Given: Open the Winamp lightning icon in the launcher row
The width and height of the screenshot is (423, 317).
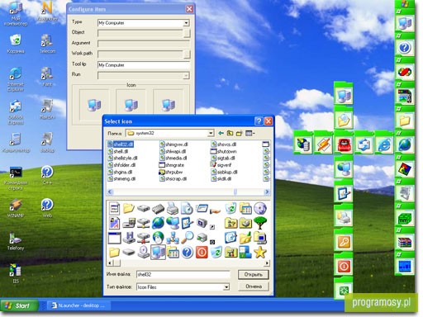Looking at the screenshot, I should 323,144.
